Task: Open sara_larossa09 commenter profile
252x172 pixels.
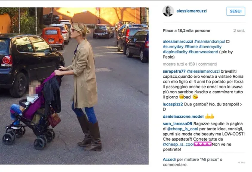Action: [x=178, y=123]
